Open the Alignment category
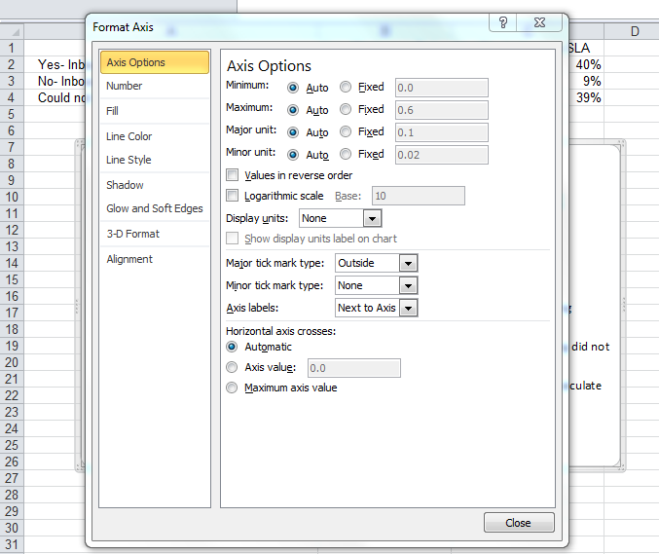This screenshot has height=554, width=659. coord(129,259)
